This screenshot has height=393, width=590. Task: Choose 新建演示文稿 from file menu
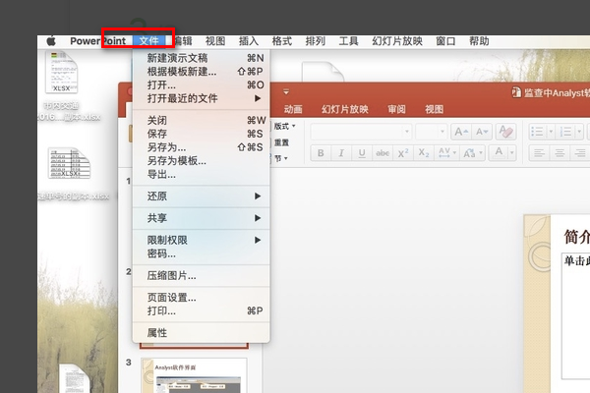[202, 58]
